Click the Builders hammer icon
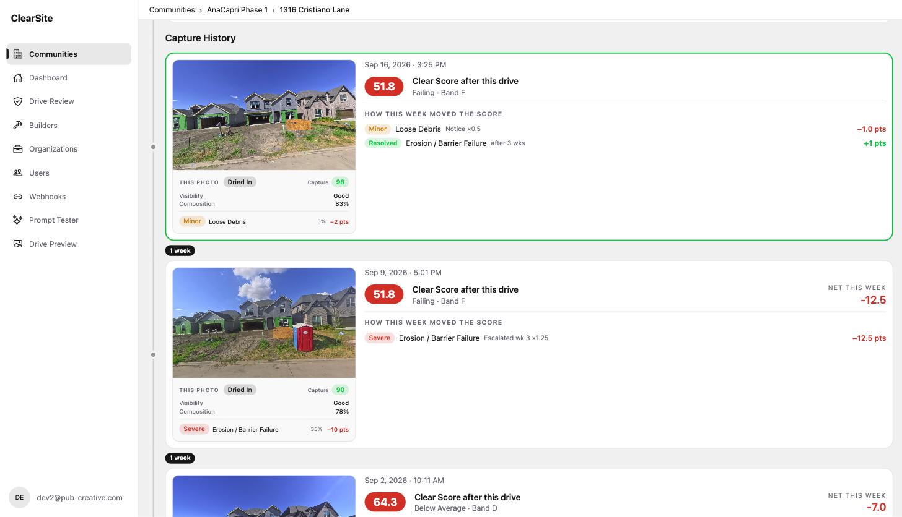The width and height of the screenshot is (902, 517). [18, 126]
